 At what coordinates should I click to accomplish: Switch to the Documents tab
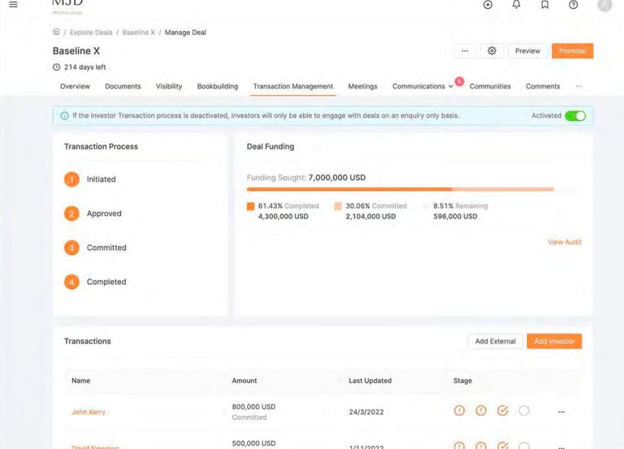(x=123, y=86)
